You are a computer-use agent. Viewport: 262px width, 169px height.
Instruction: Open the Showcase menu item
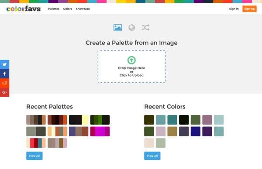tap(83, 9)
